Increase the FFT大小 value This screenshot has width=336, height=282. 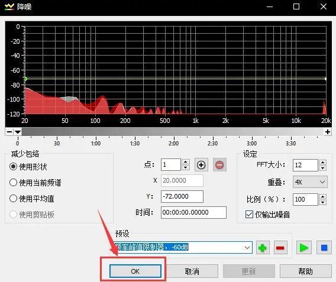[x=322, y=163]
